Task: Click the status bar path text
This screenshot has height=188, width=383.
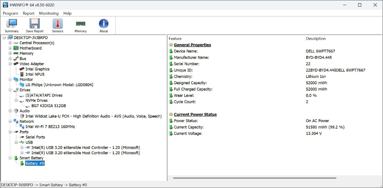Action: 44,185
